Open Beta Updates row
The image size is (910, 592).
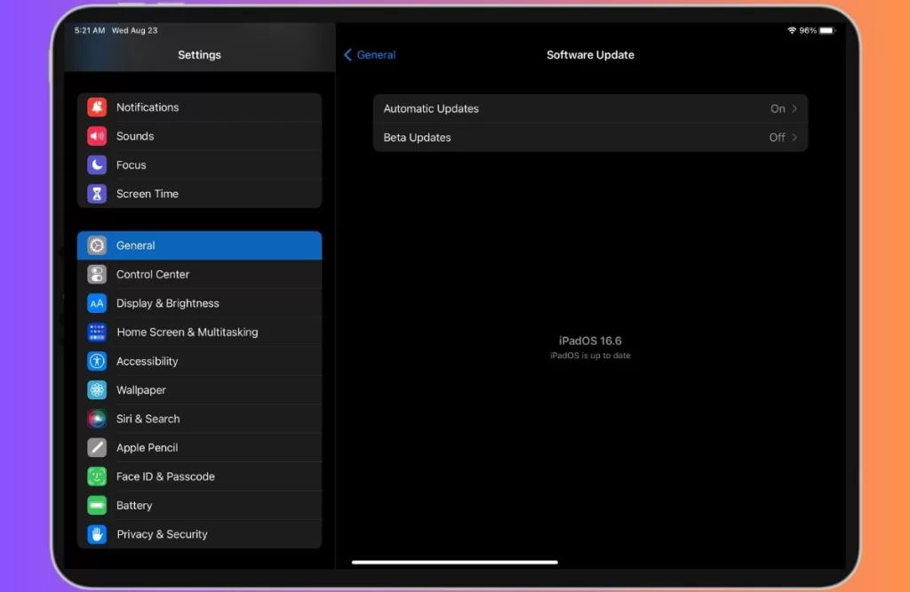pyautogui.click(x=590, y=138)
